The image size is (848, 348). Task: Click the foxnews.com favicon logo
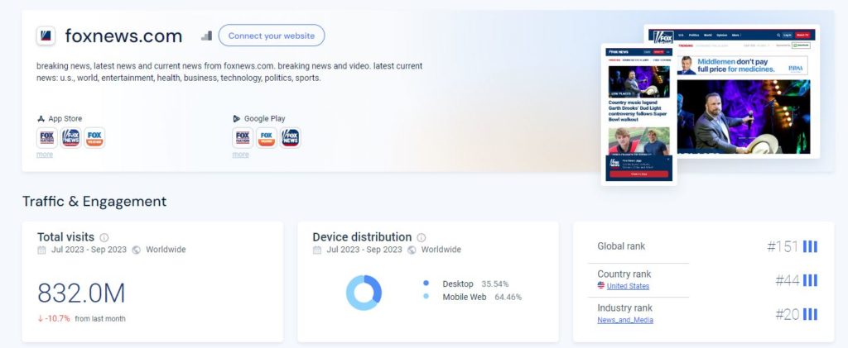tap(46, 36)
